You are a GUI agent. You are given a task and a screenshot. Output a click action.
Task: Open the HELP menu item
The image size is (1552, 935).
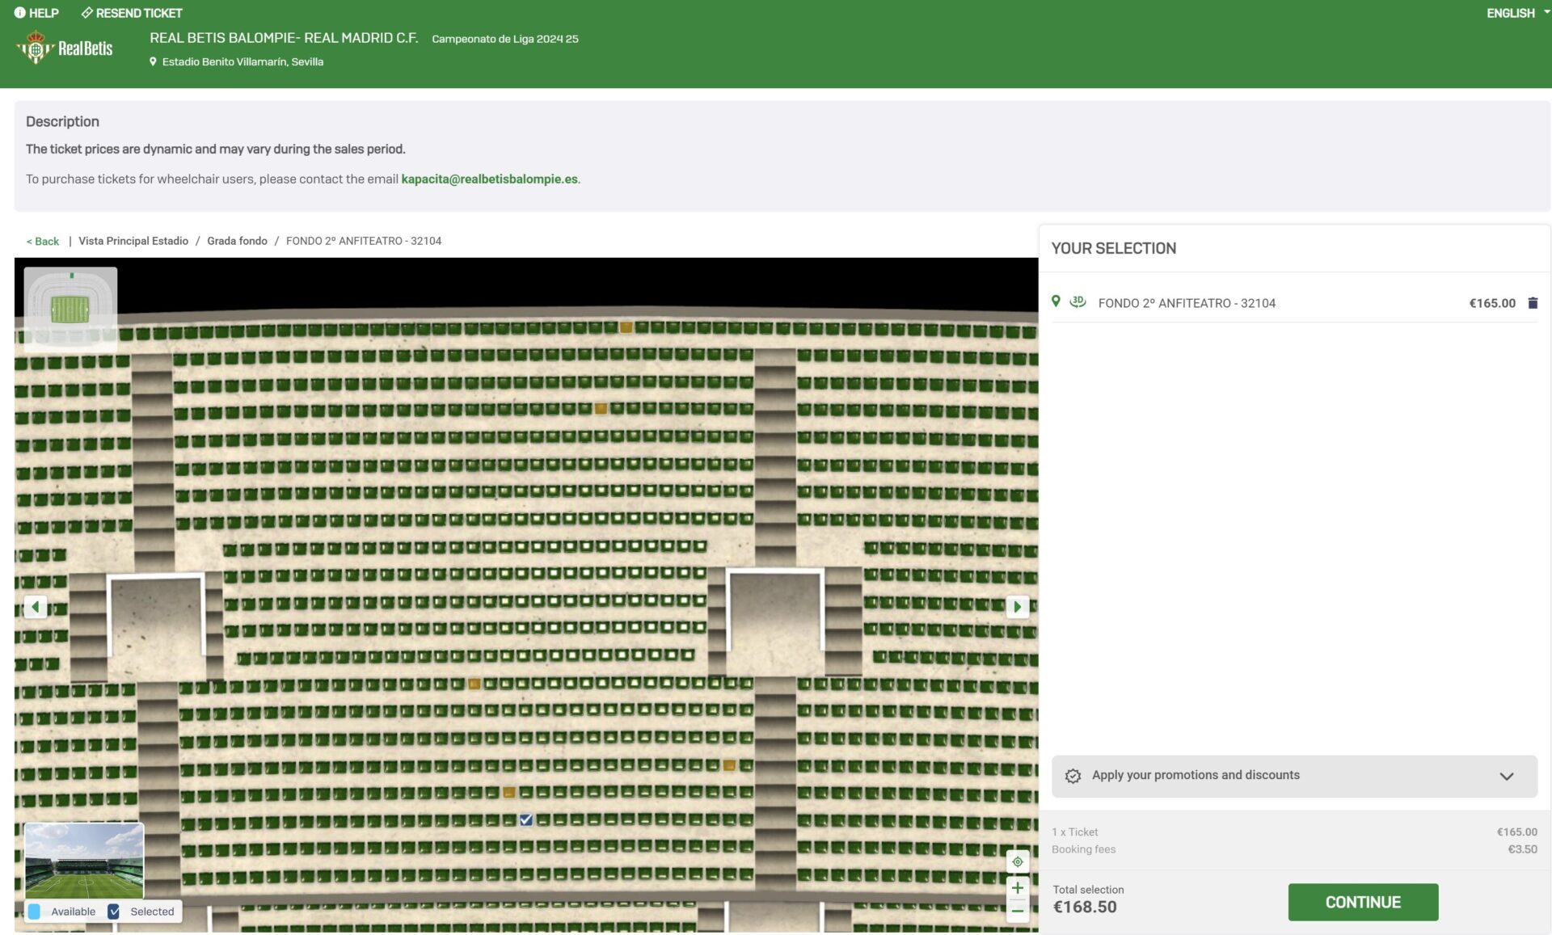pyautogui.click(x=36, y=13)
